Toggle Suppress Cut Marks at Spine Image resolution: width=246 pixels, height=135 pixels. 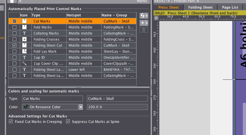(68, 122)
